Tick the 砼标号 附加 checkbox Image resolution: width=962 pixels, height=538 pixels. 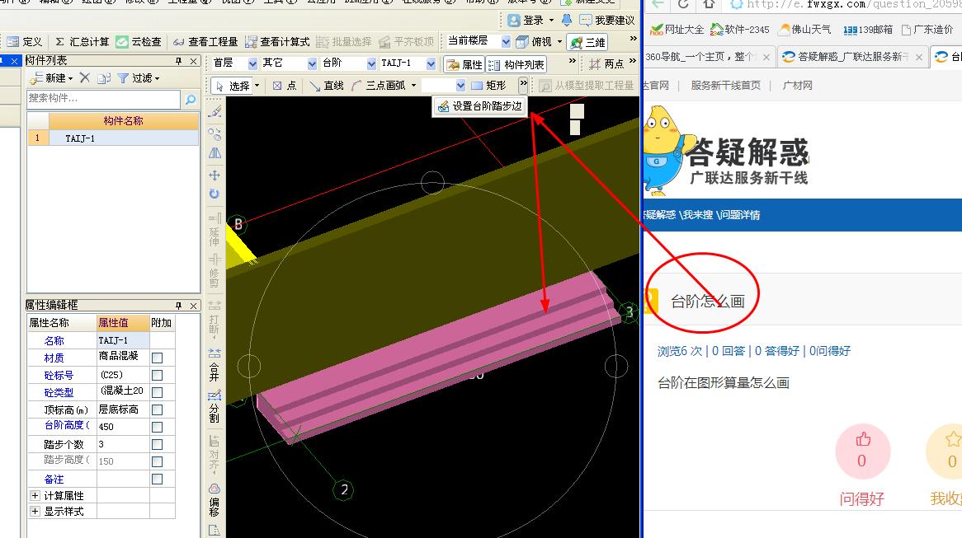[x=157, y=375]
